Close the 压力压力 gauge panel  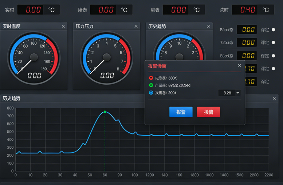(x=136, y=26)
